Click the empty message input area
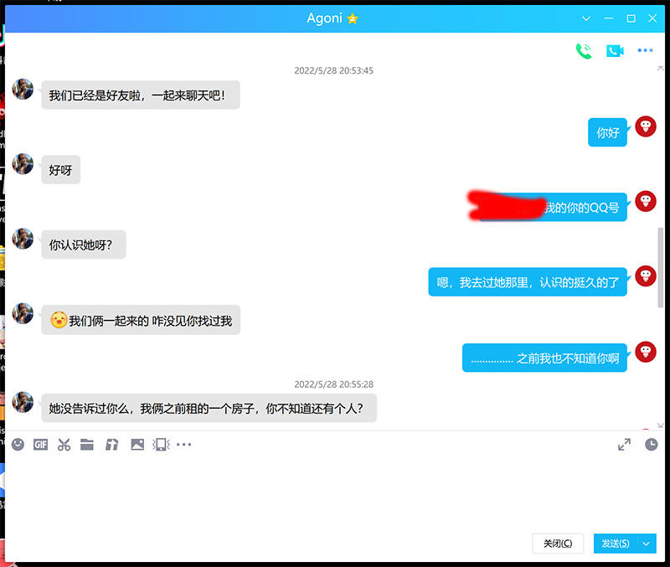The height and width of the screenshot is (567, 670). pos(335,494)
